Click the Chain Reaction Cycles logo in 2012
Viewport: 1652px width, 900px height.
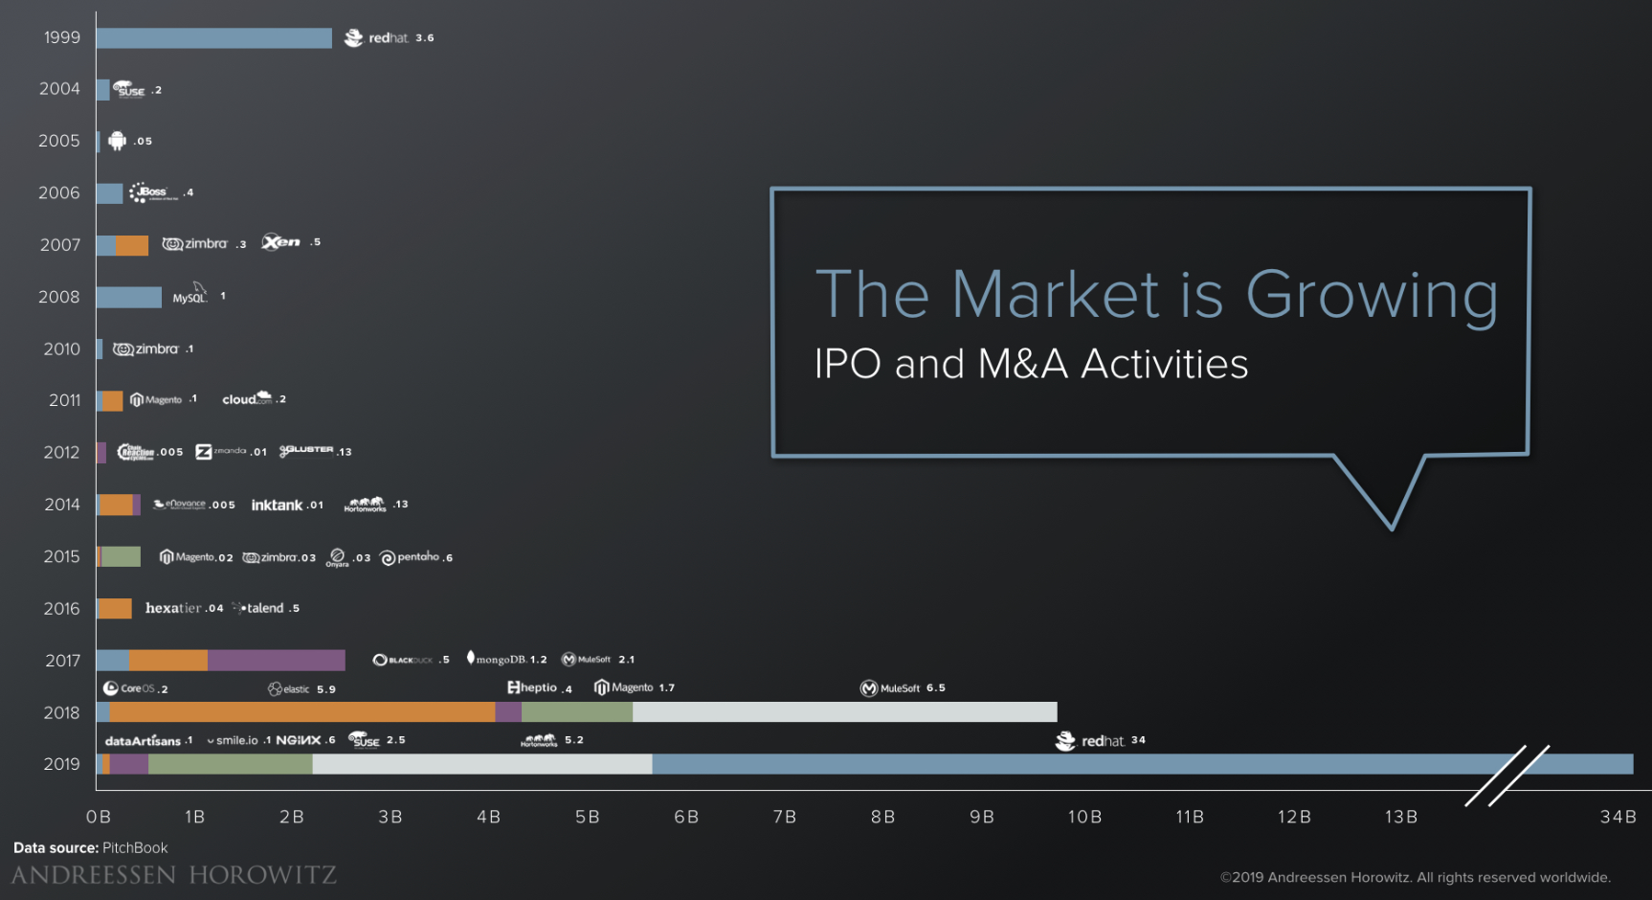(x=136, y=452)
